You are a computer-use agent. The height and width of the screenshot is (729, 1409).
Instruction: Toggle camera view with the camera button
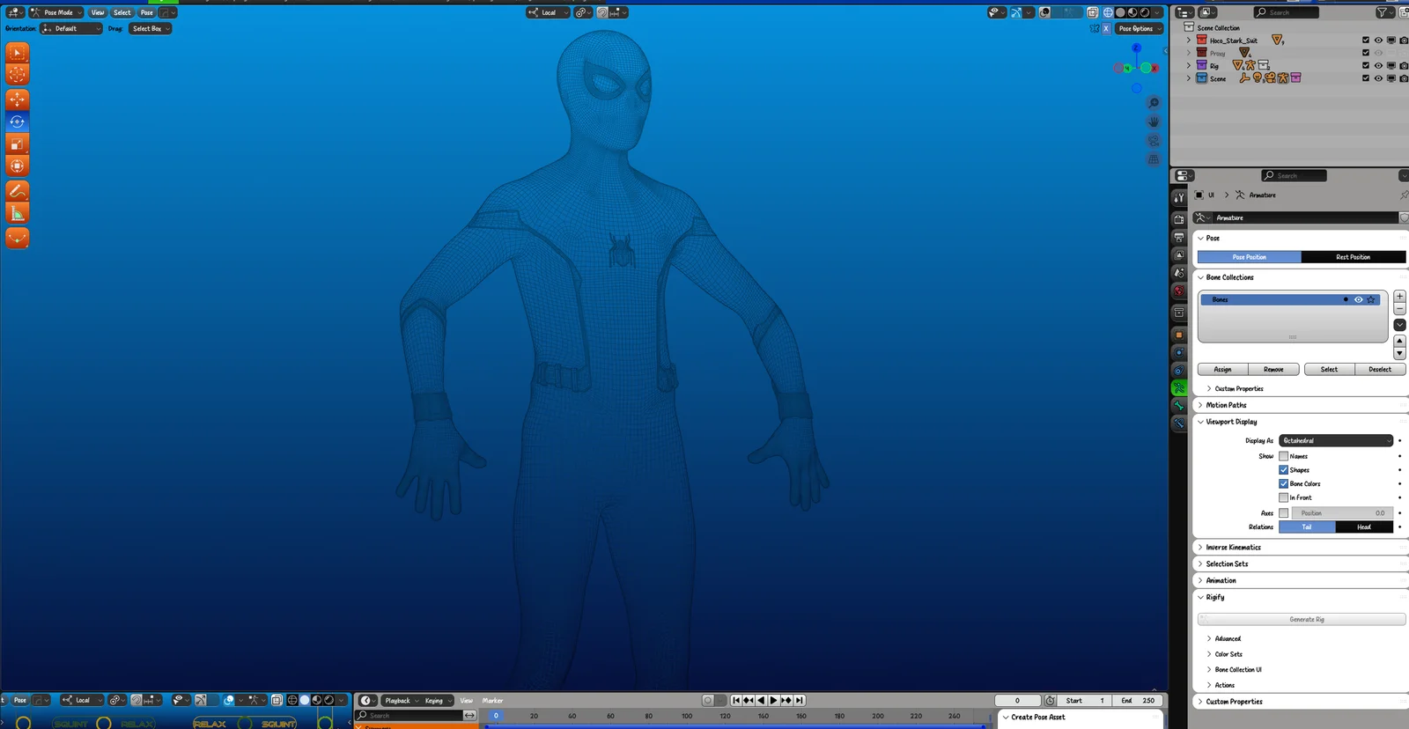(x=1154, y=141)
